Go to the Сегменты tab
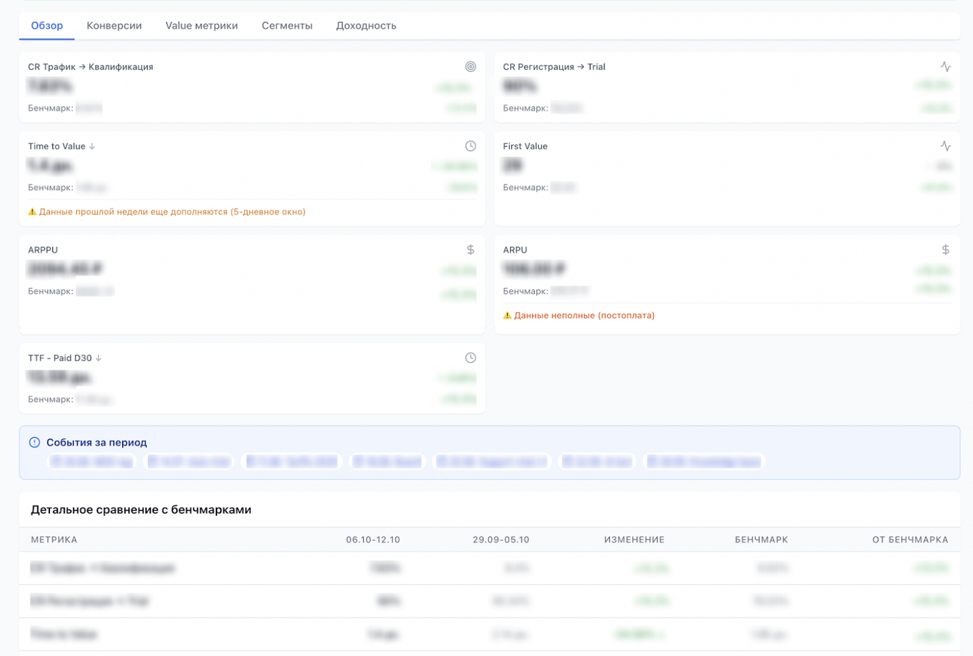The height and width of the screenshot is (656, 973). point(287,26)
